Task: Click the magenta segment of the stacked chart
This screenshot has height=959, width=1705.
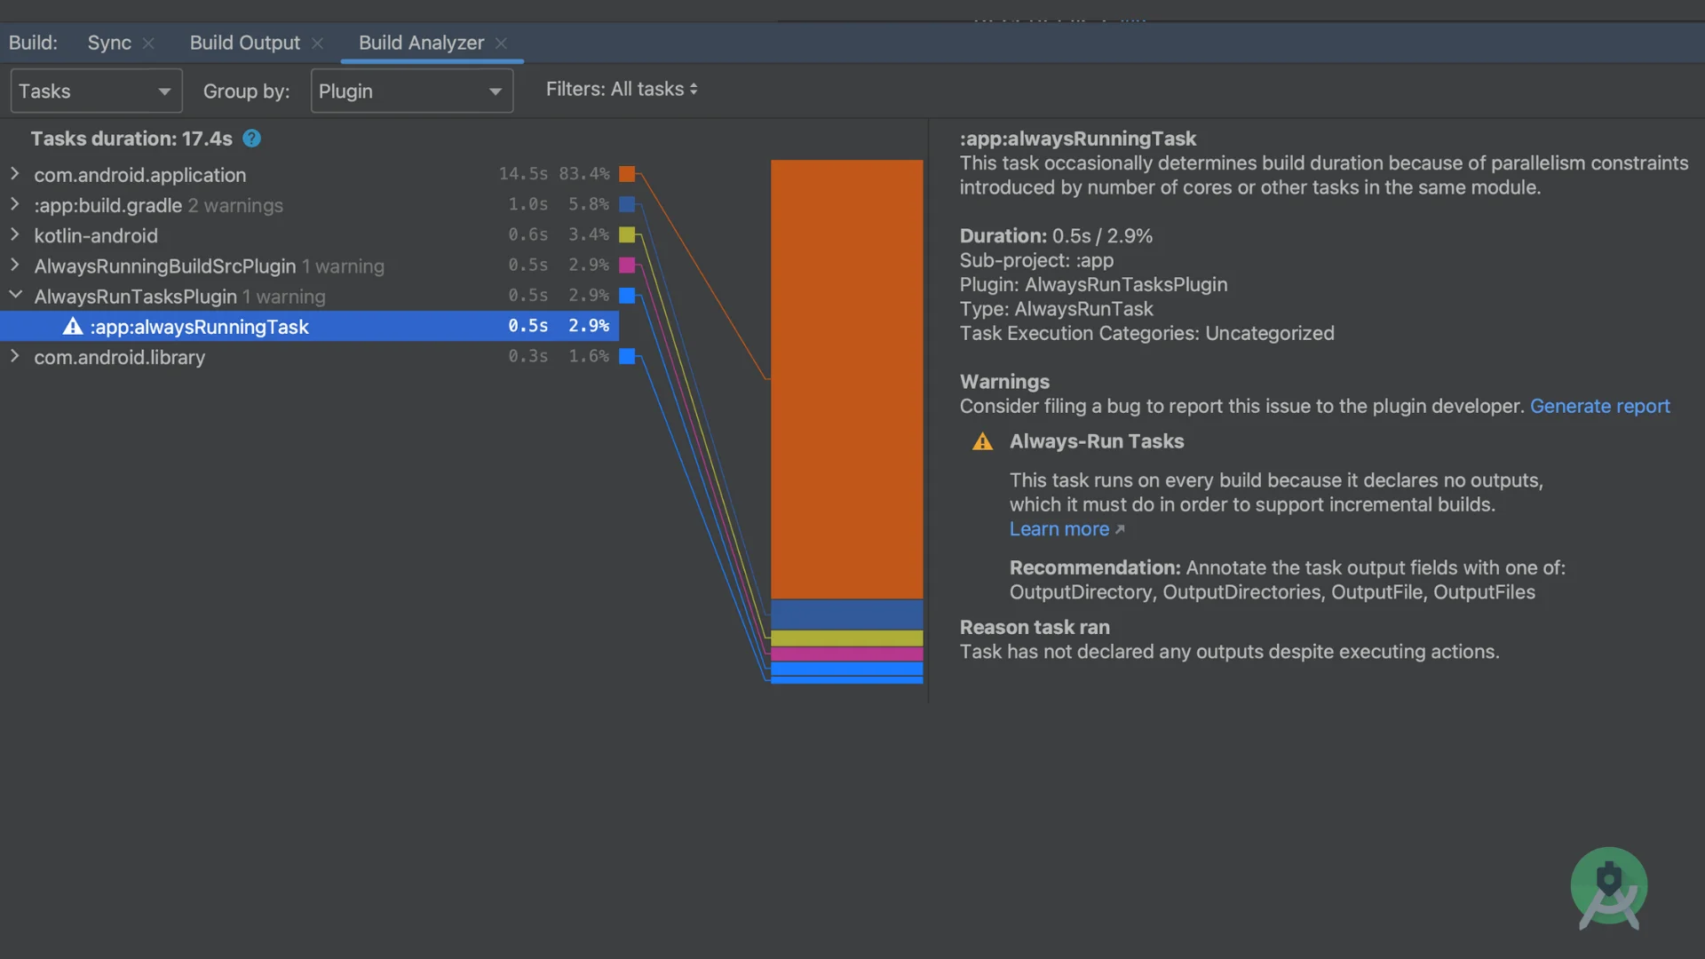Action: [x=847, y=654]
